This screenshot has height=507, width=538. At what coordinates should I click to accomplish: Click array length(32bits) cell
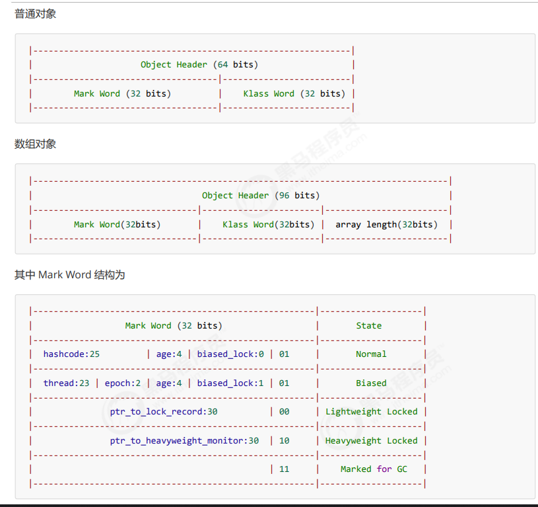coord(386,225)
